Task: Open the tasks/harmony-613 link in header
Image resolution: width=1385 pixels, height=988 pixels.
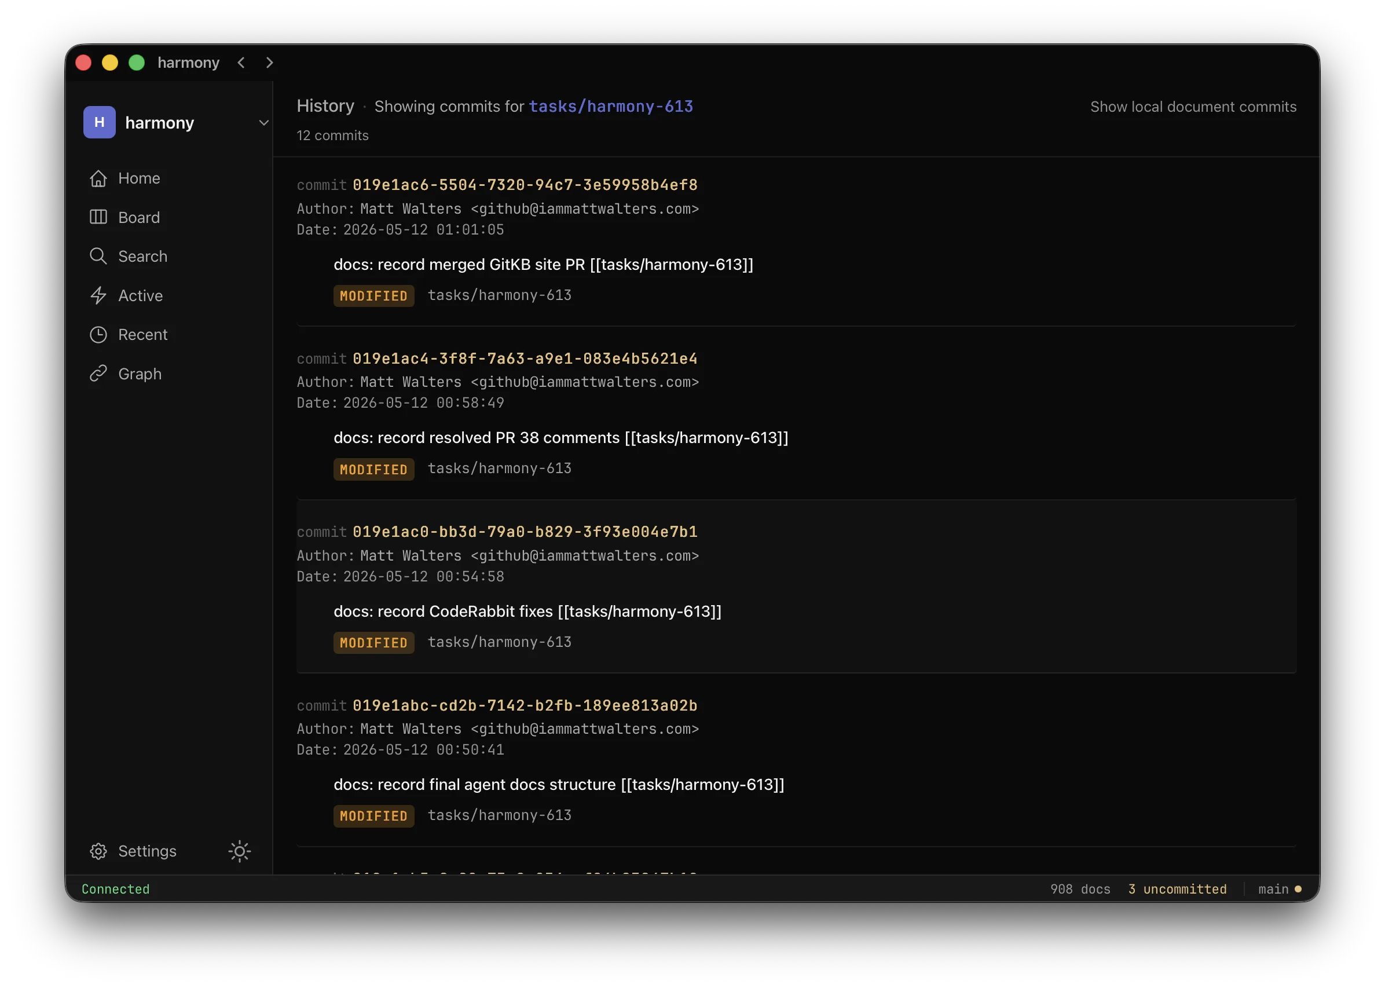Action: (611, 107)
